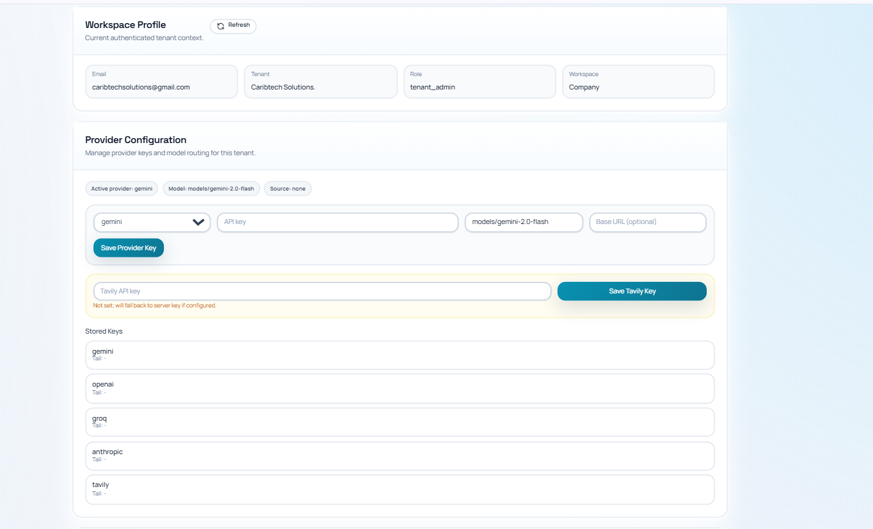Select the openai stored key row
Screen dimensions: 873x529
coord(400,388)
